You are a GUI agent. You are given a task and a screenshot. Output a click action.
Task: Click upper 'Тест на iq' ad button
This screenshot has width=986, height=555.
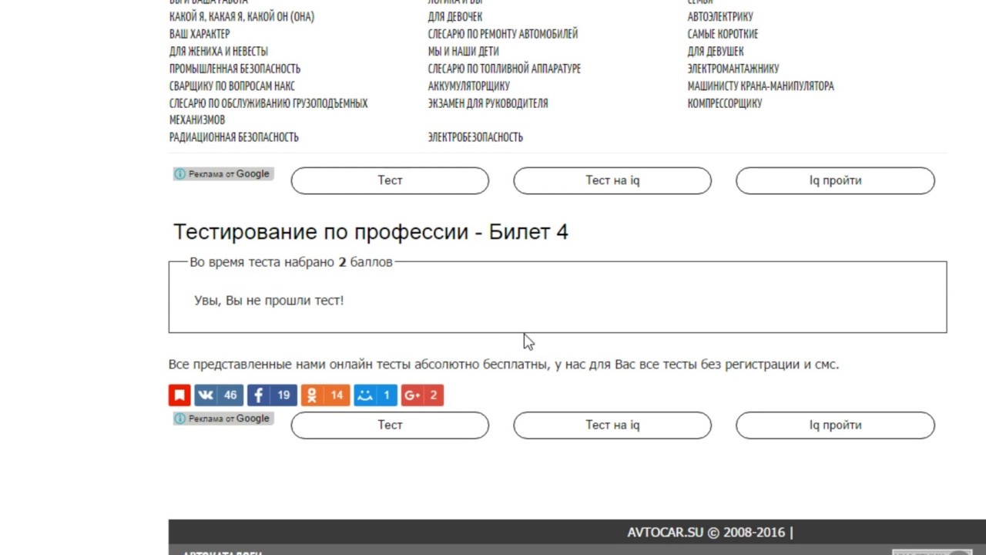pos(612,180)
